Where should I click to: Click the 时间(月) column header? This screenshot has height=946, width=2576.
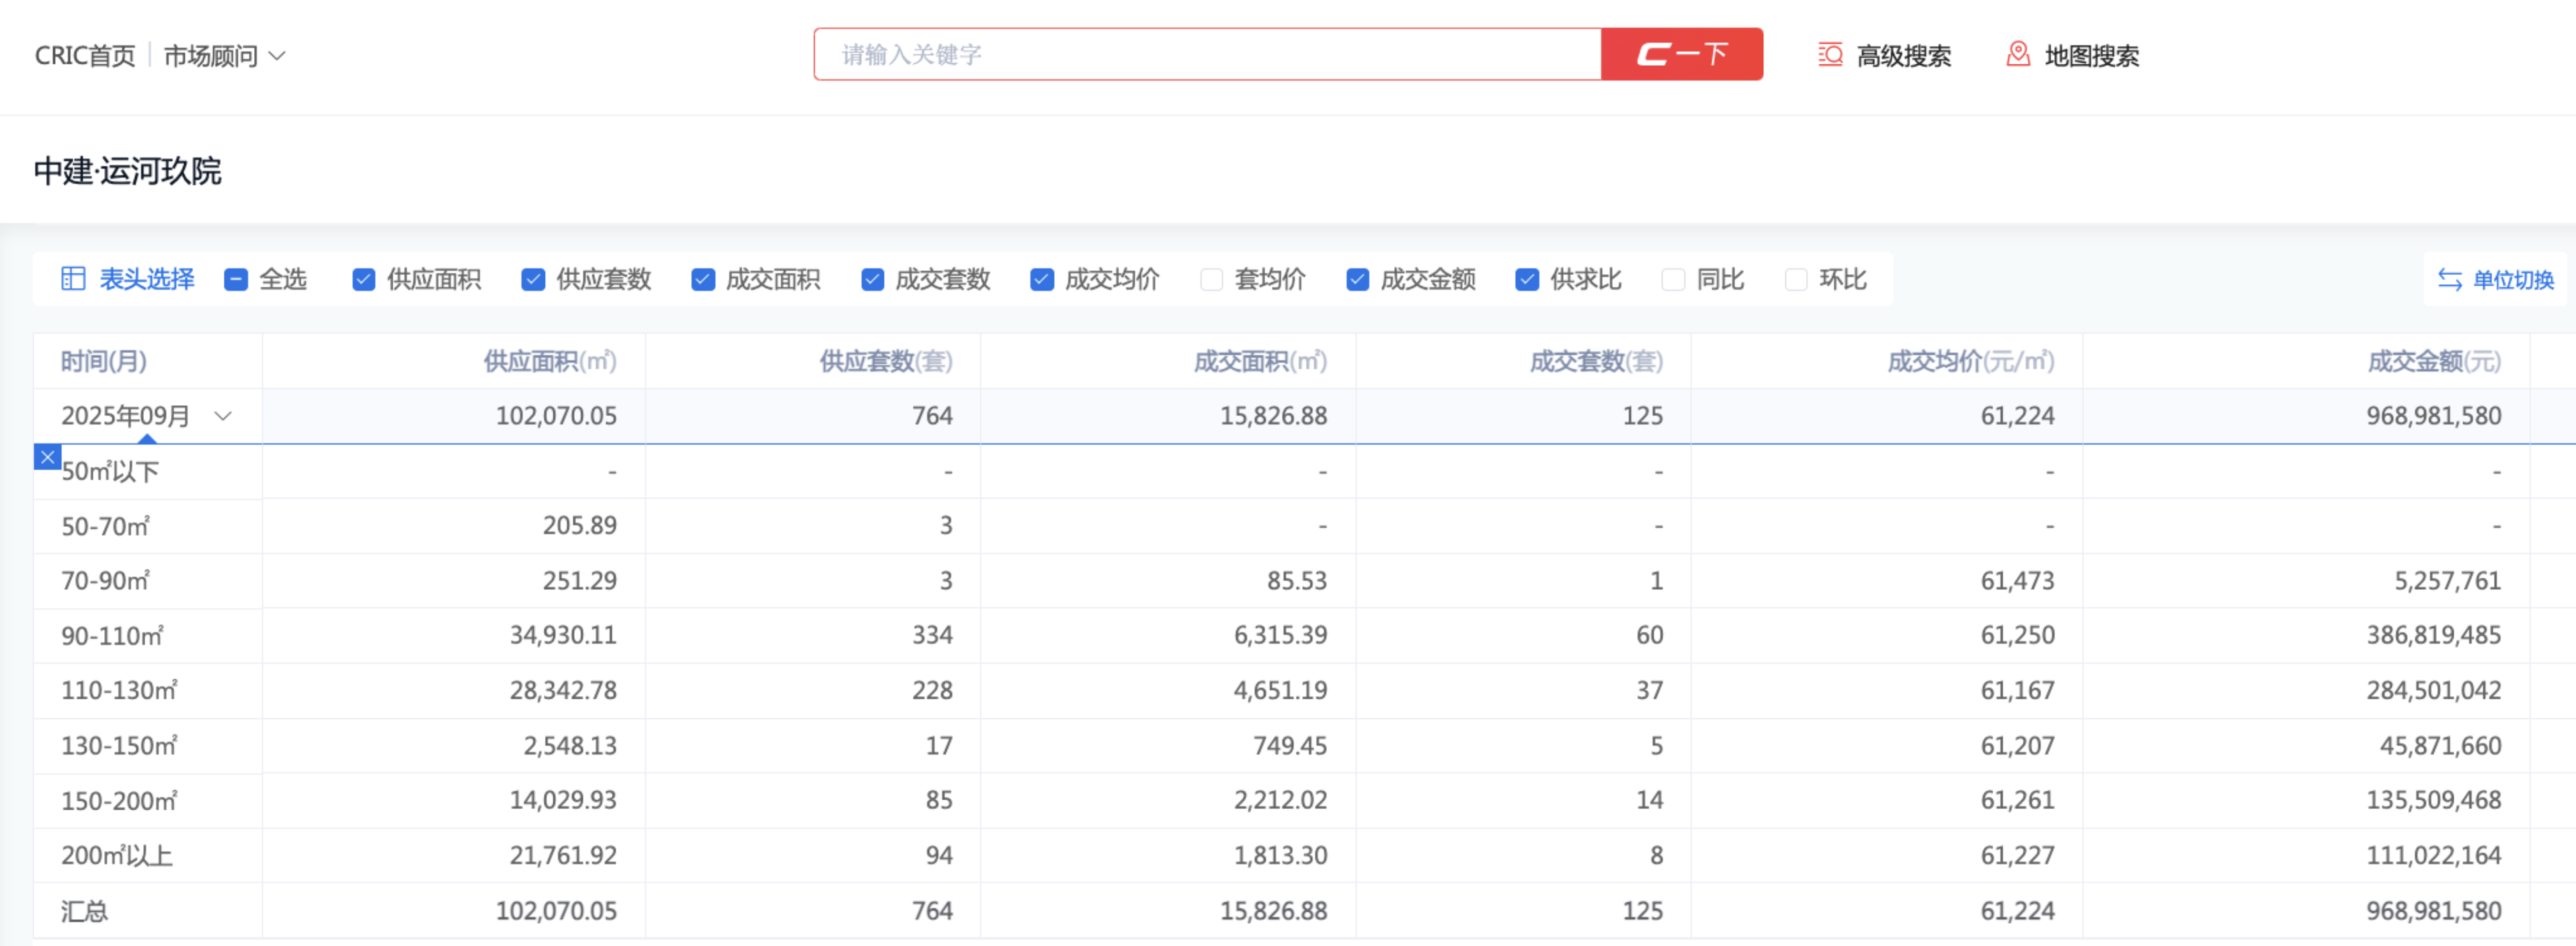(x=104, y=361)
